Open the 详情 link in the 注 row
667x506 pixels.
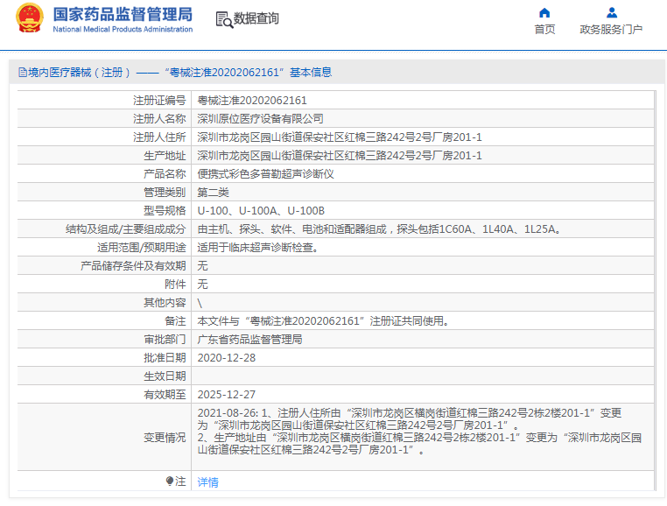208,481
